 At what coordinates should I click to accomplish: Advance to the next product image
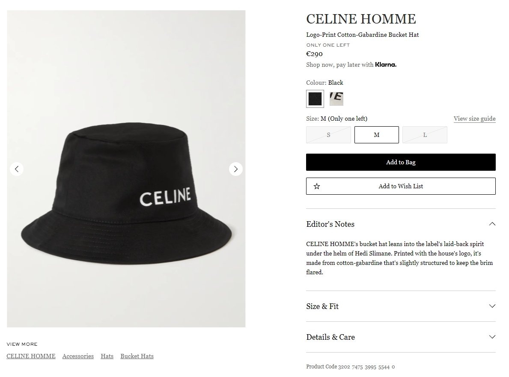point(236,169)
